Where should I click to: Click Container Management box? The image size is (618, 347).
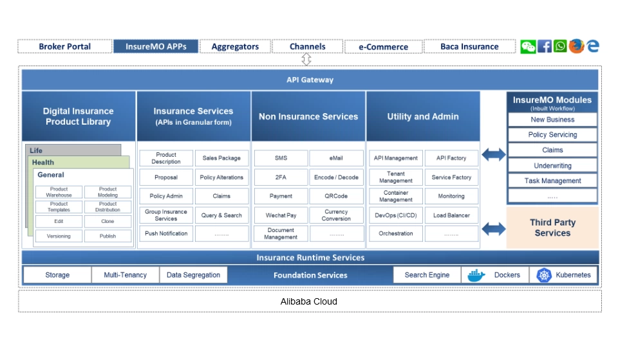pos(396,196)
